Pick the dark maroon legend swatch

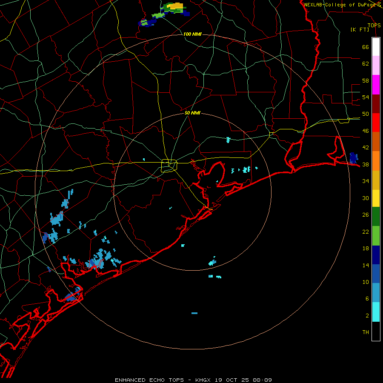[x=376, y=104]
